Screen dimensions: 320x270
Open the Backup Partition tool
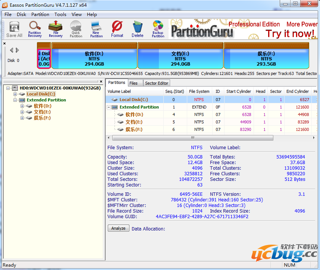click(158, 29)
